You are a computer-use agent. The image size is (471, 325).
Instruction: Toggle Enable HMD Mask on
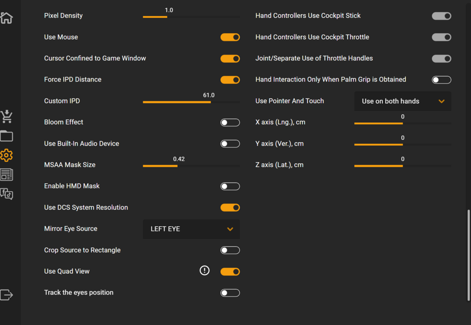click(x=230, y=187)
